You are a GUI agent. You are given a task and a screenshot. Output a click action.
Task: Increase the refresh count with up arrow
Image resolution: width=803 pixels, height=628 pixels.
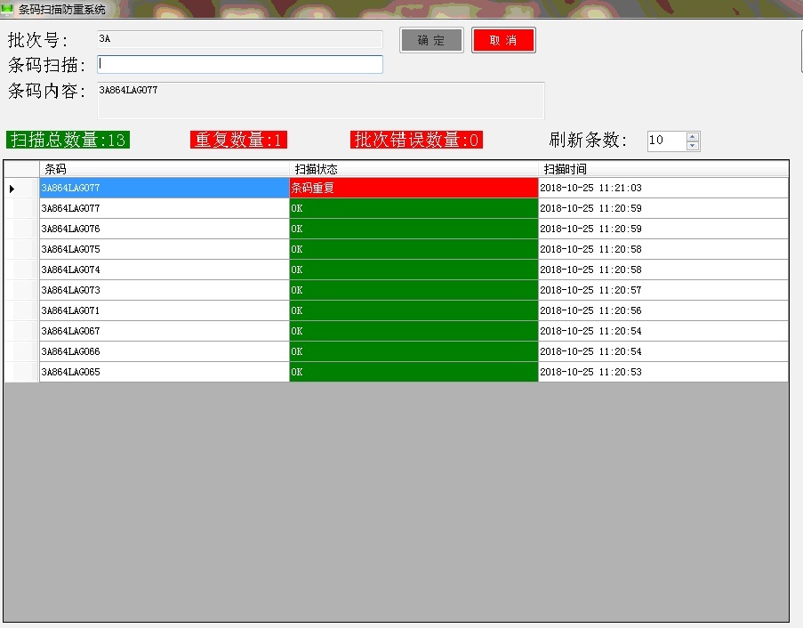click(693, 136)
